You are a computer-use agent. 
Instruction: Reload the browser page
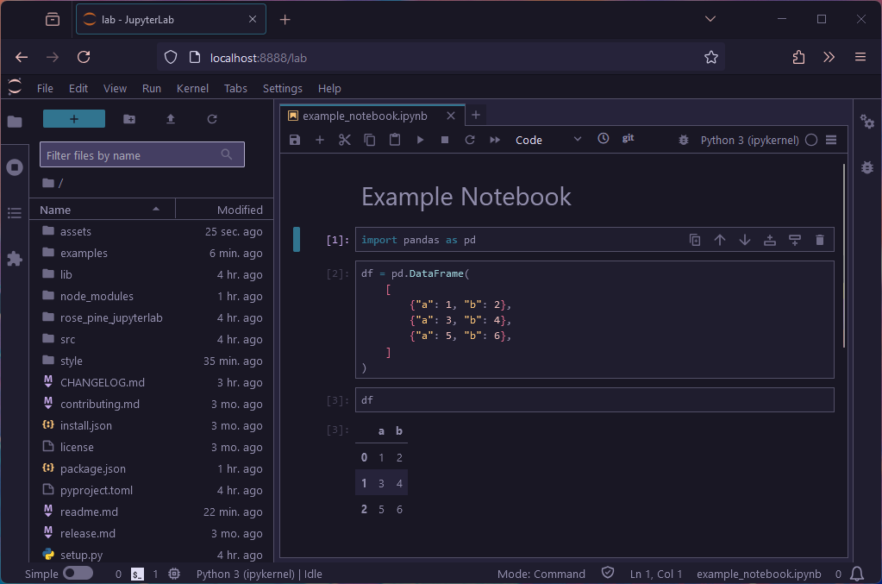point(84,57)
